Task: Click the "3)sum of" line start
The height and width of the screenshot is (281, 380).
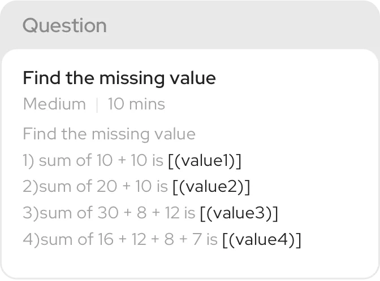Action: click(x=58, y=213)
